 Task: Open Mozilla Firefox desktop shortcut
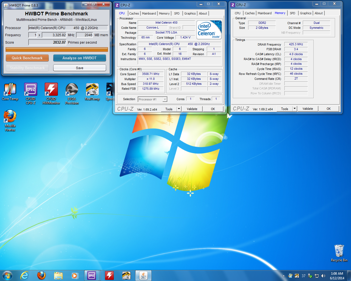[x=10, y=120]
